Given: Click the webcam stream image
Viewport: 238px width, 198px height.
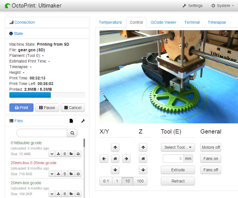Looking at the screenshot, I should click(169, 77).
